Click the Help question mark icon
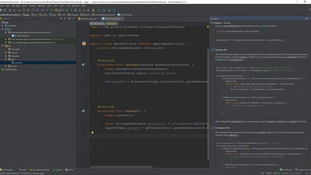This screenshot has height=175, width=311. pyautogui.click(x=114, y=10)
